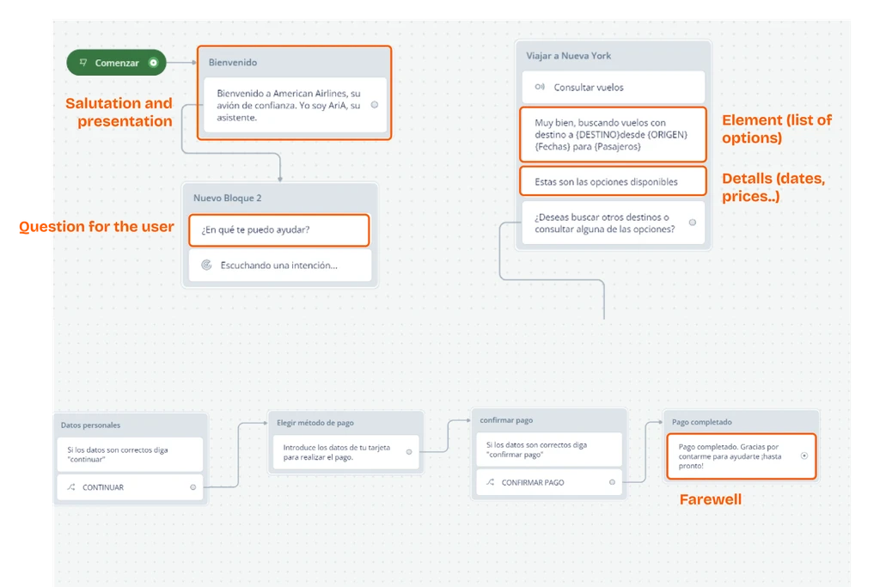Click the port on the CONFIRMAR PAGO step
The width and height of the screenshot is (880, 587).
point(612,482)
